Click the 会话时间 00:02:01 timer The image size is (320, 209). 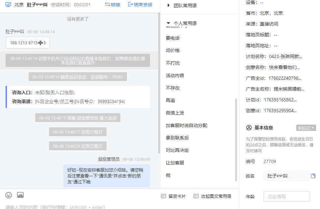(71, 5)
